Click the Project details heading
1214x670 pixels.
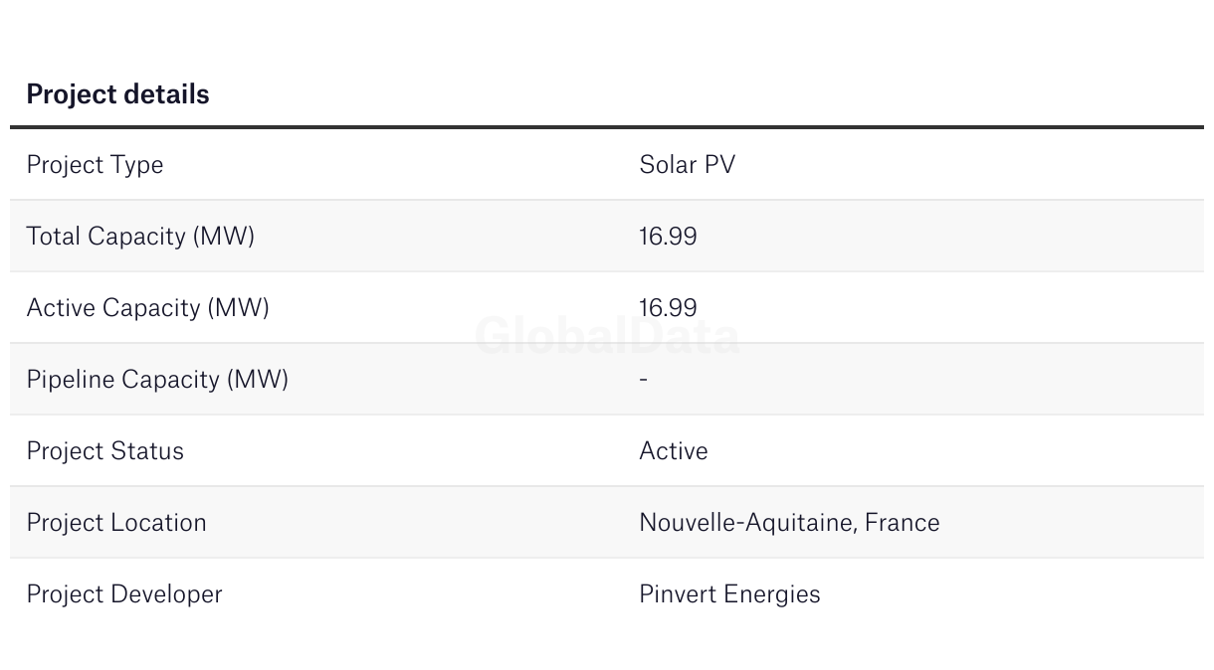click(x=117, y=94)
